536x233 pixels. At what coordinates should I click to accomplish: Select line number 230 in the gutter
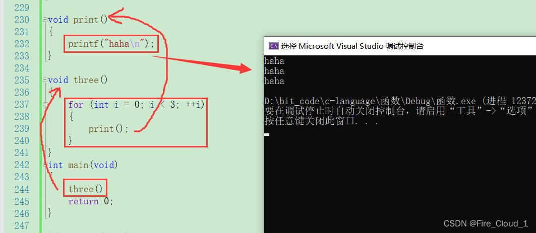[x=22, y=20]
